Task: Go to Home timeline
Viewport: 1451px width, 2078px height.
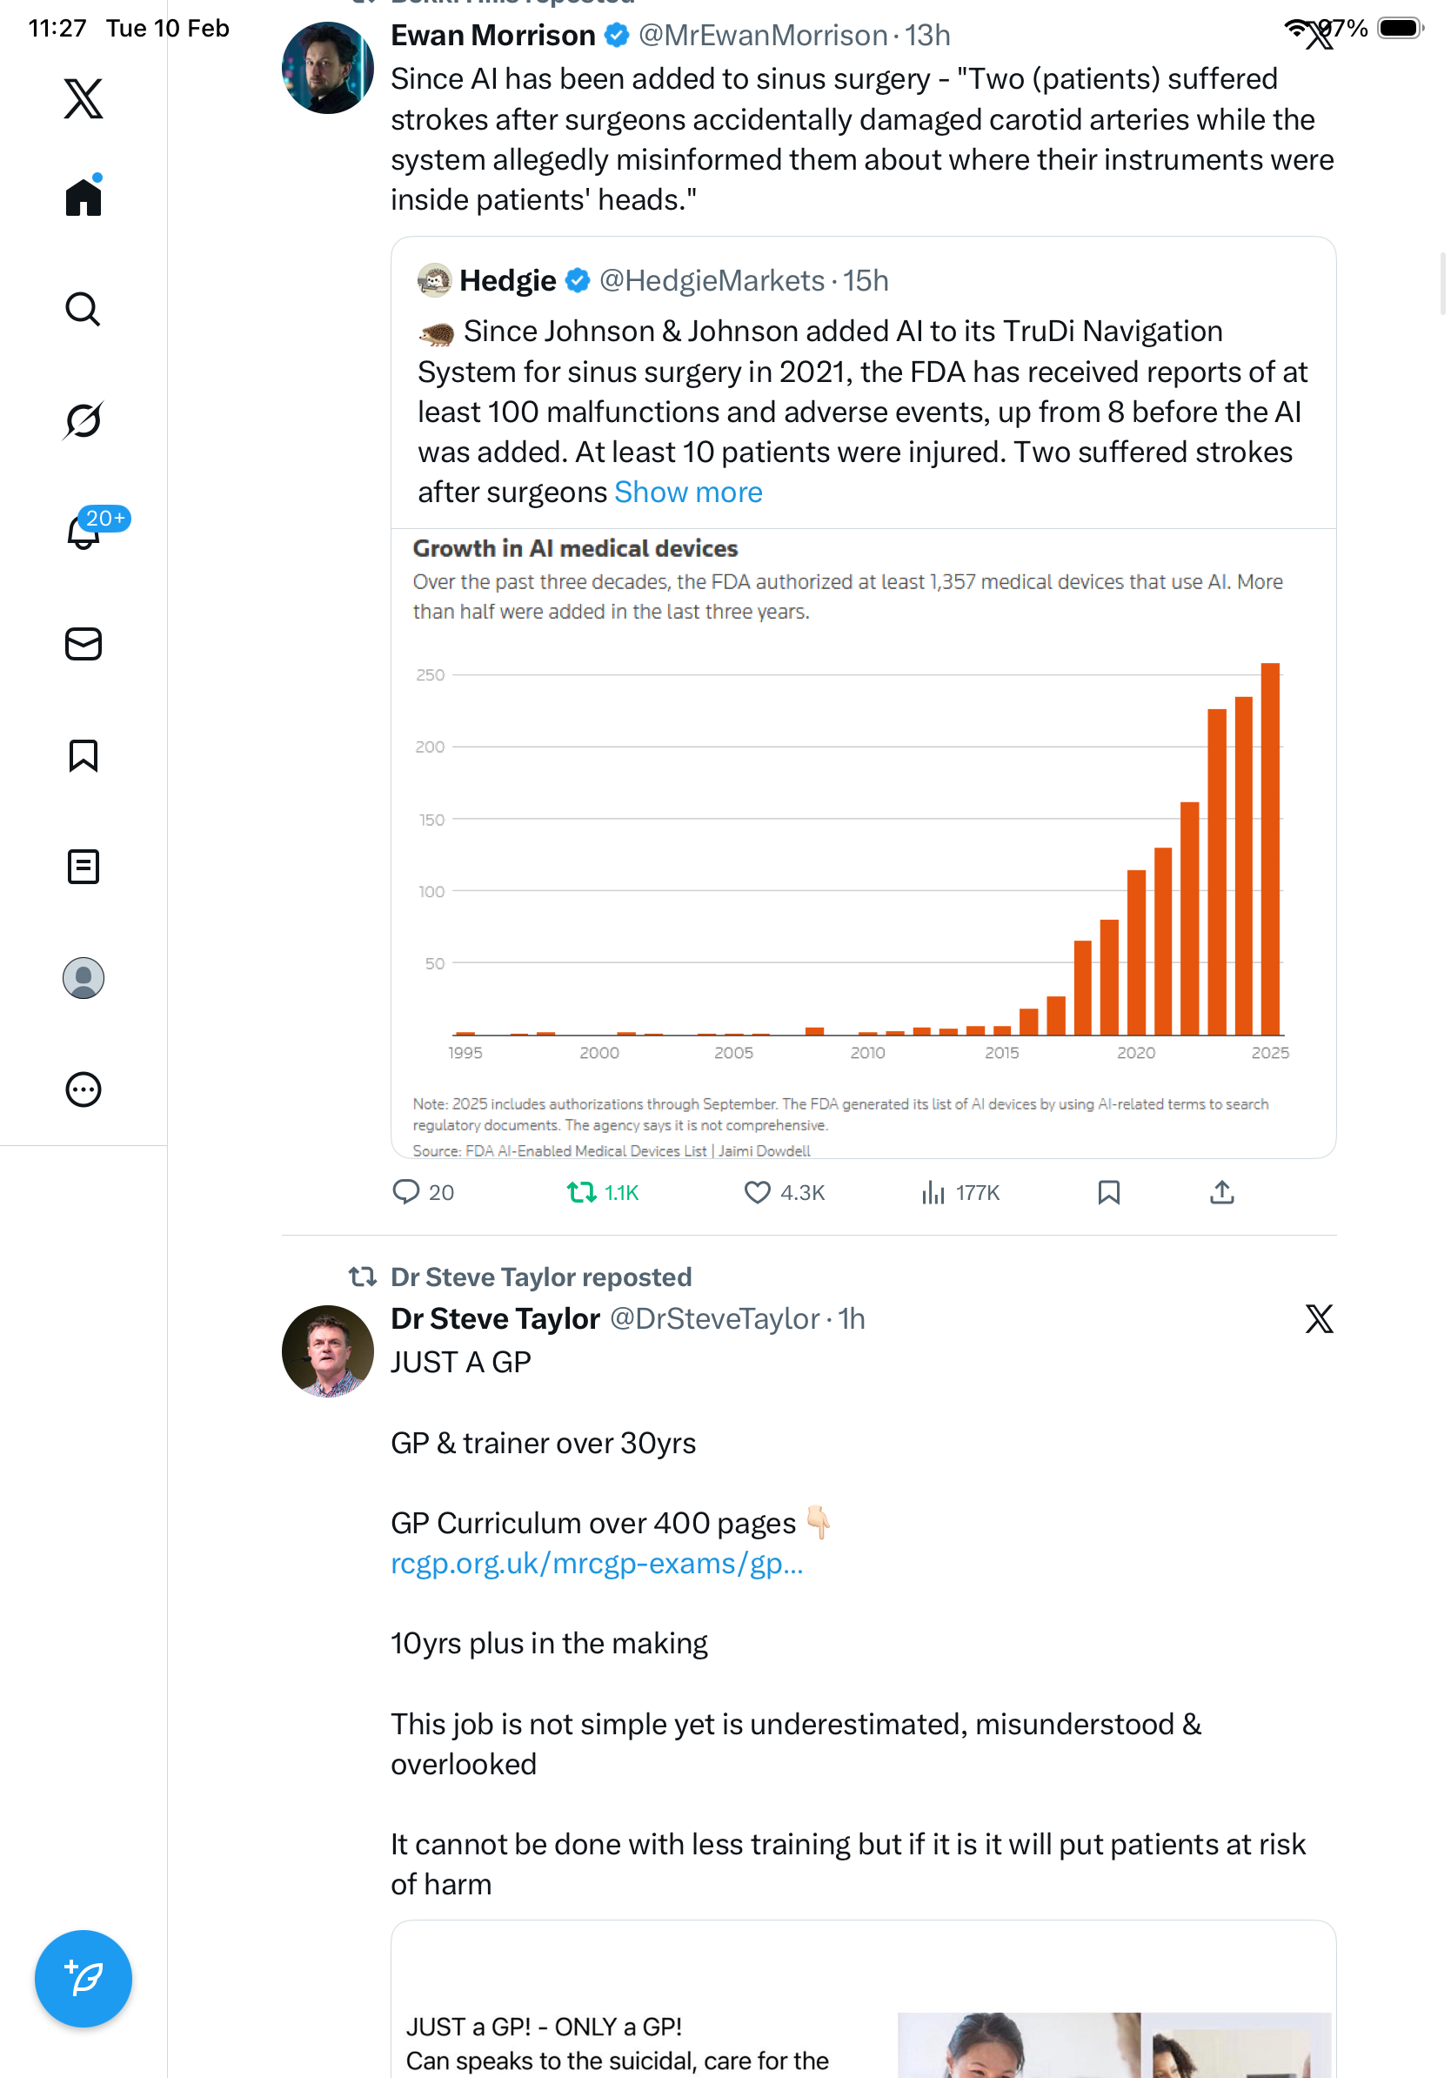Action: pos(84,198)
